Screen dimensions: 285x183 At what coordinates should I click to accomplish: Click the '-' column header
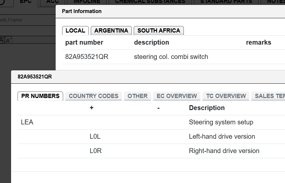click(x=158, y=108)
